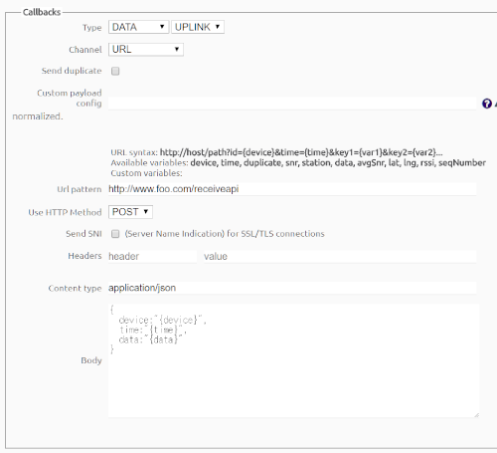Click the 'Channel' label
497x453 pixels.
coord(85,50)
